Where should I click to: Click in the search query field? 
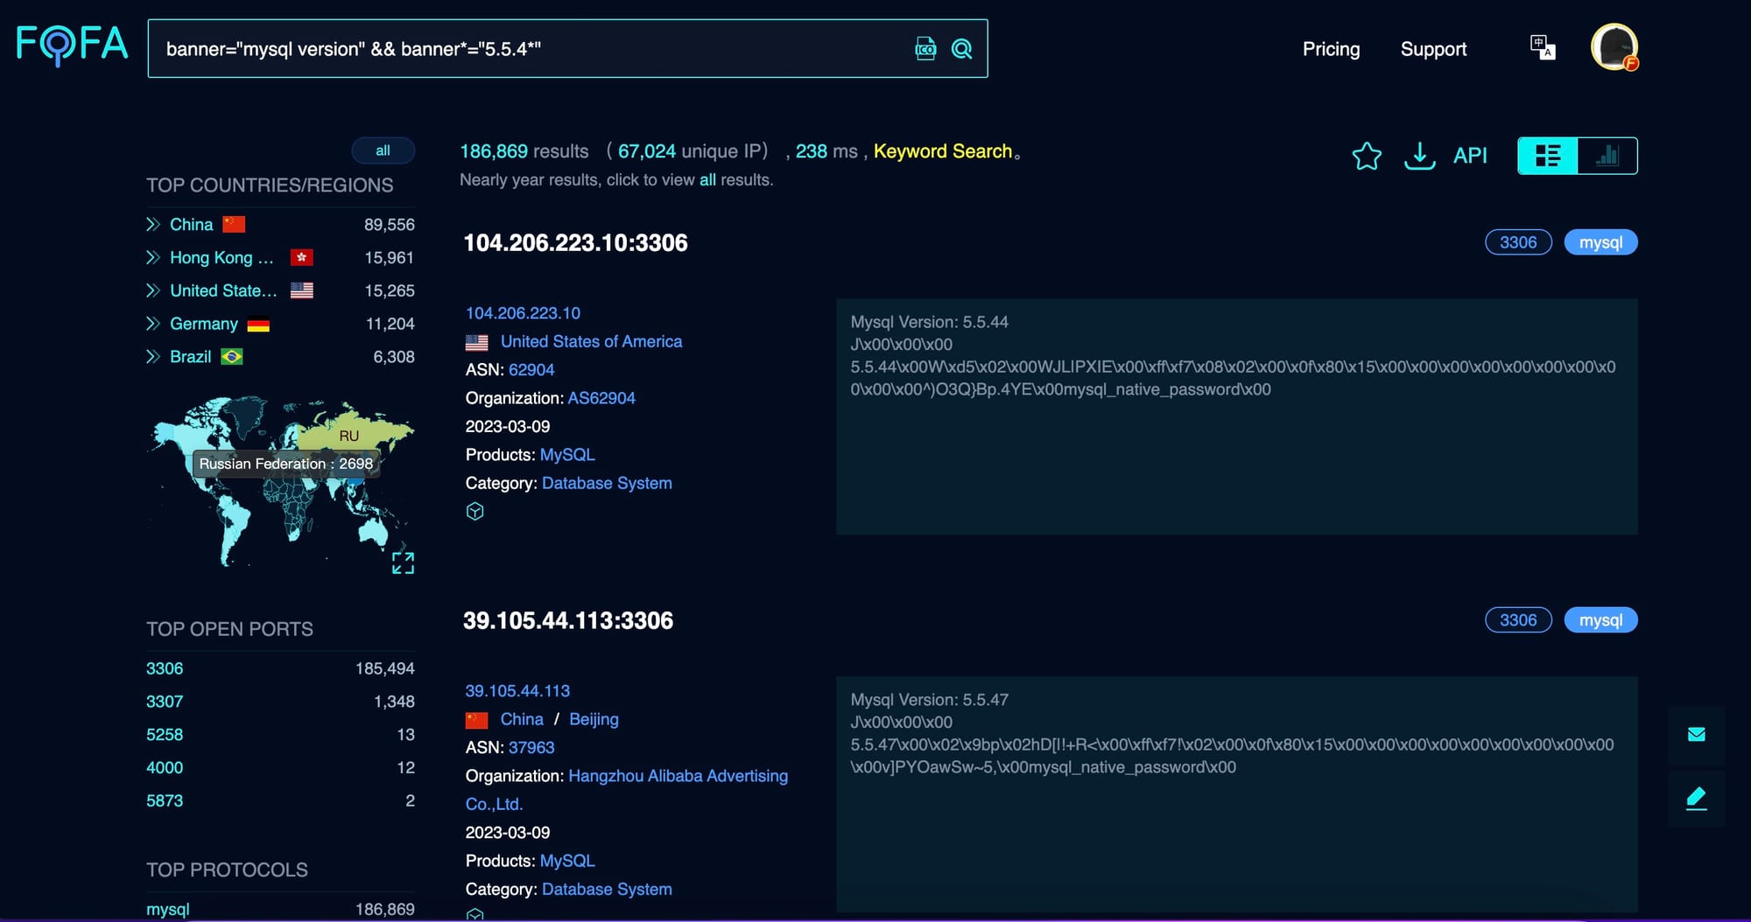[x=525, y=49]
